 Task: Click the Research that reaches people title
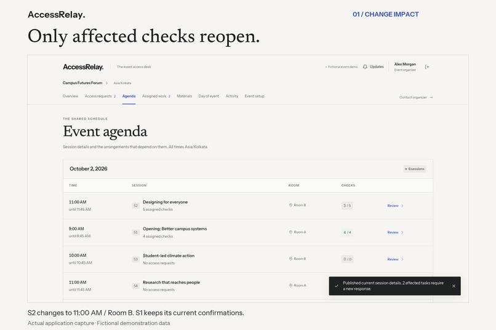point(171,282)
